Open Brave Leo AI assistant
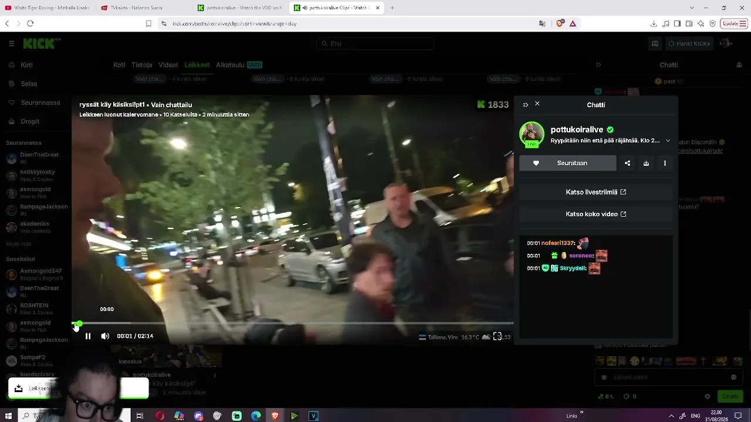The width and height of the screenshot is (751, 422). 701,23
